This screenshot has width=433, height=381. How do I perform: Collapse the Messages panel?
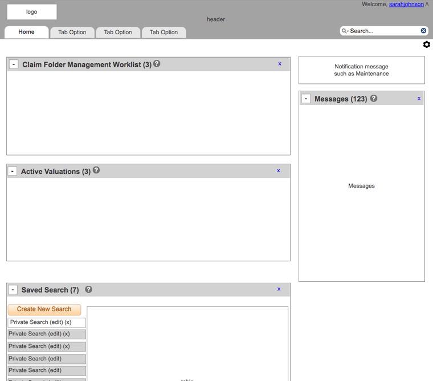pos(306,99)
